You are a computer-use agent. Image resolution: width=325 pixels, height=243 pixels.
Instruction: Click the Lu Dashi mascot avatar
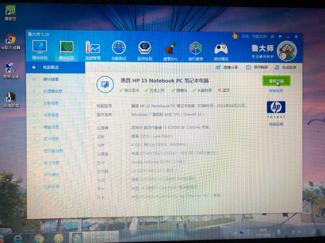287,51
